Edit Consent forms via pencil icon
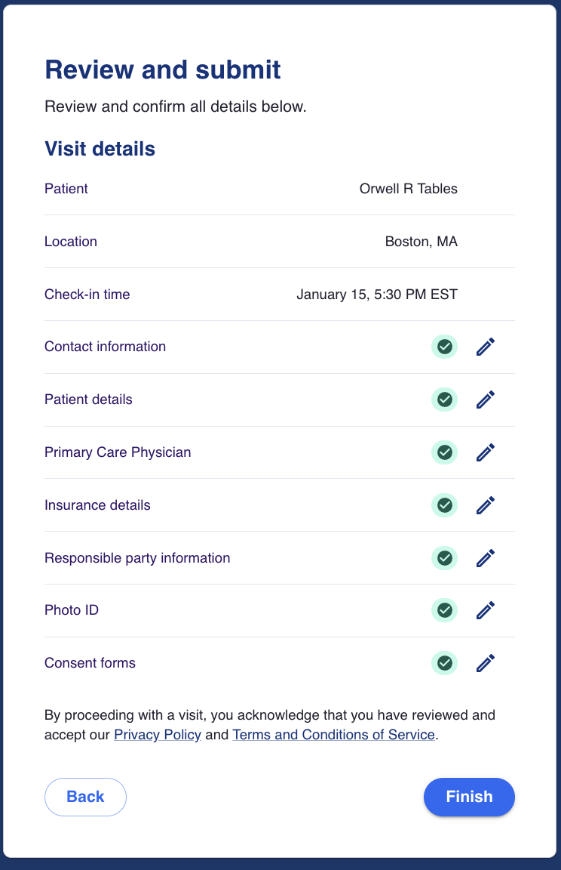561x870 pixels. [x=486, y=663]
